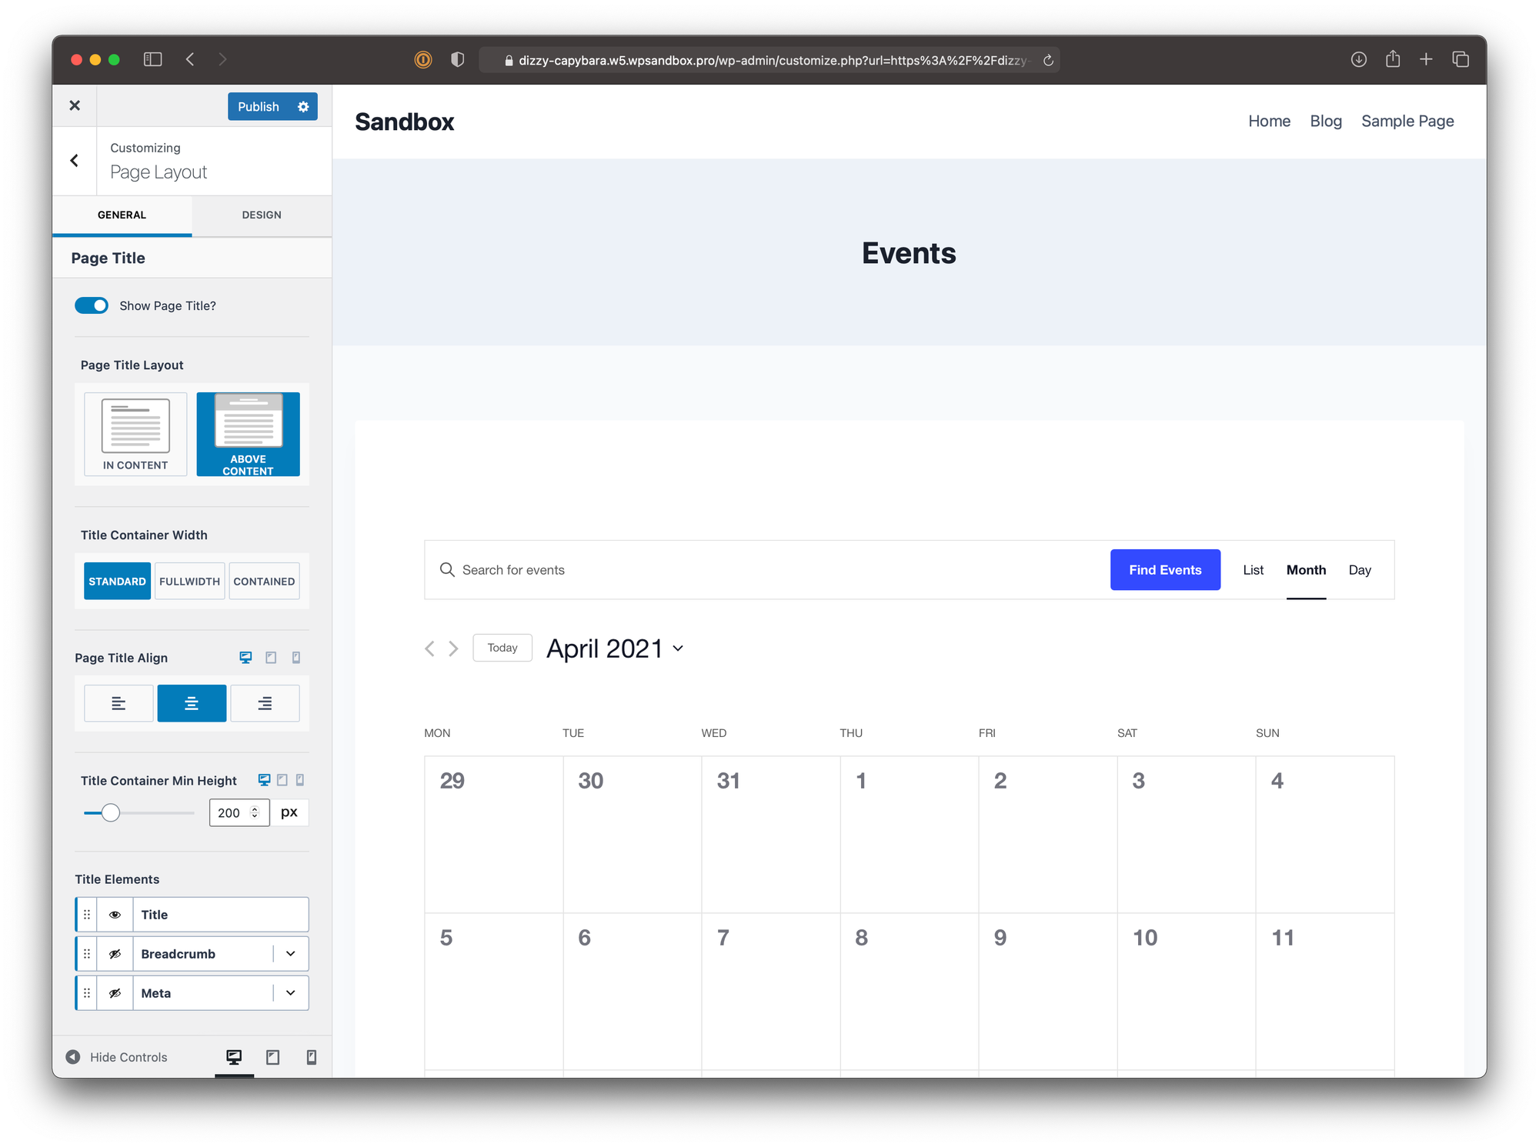Open a new browser tab
1539x1147 pixels.
pyautogui.click(x=1426, y=59)
